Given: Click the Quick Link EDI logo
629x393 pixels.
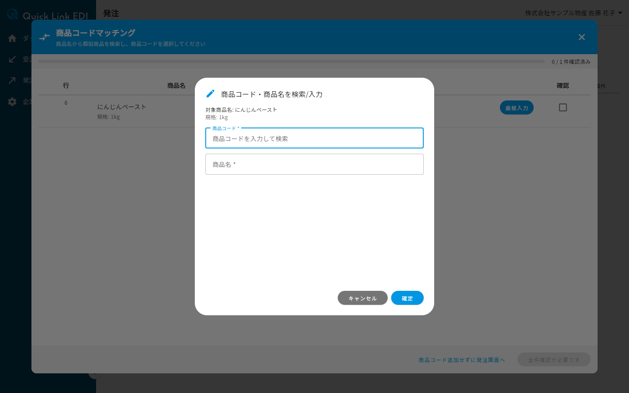Looking at the screenshot, I should [48, 15].
